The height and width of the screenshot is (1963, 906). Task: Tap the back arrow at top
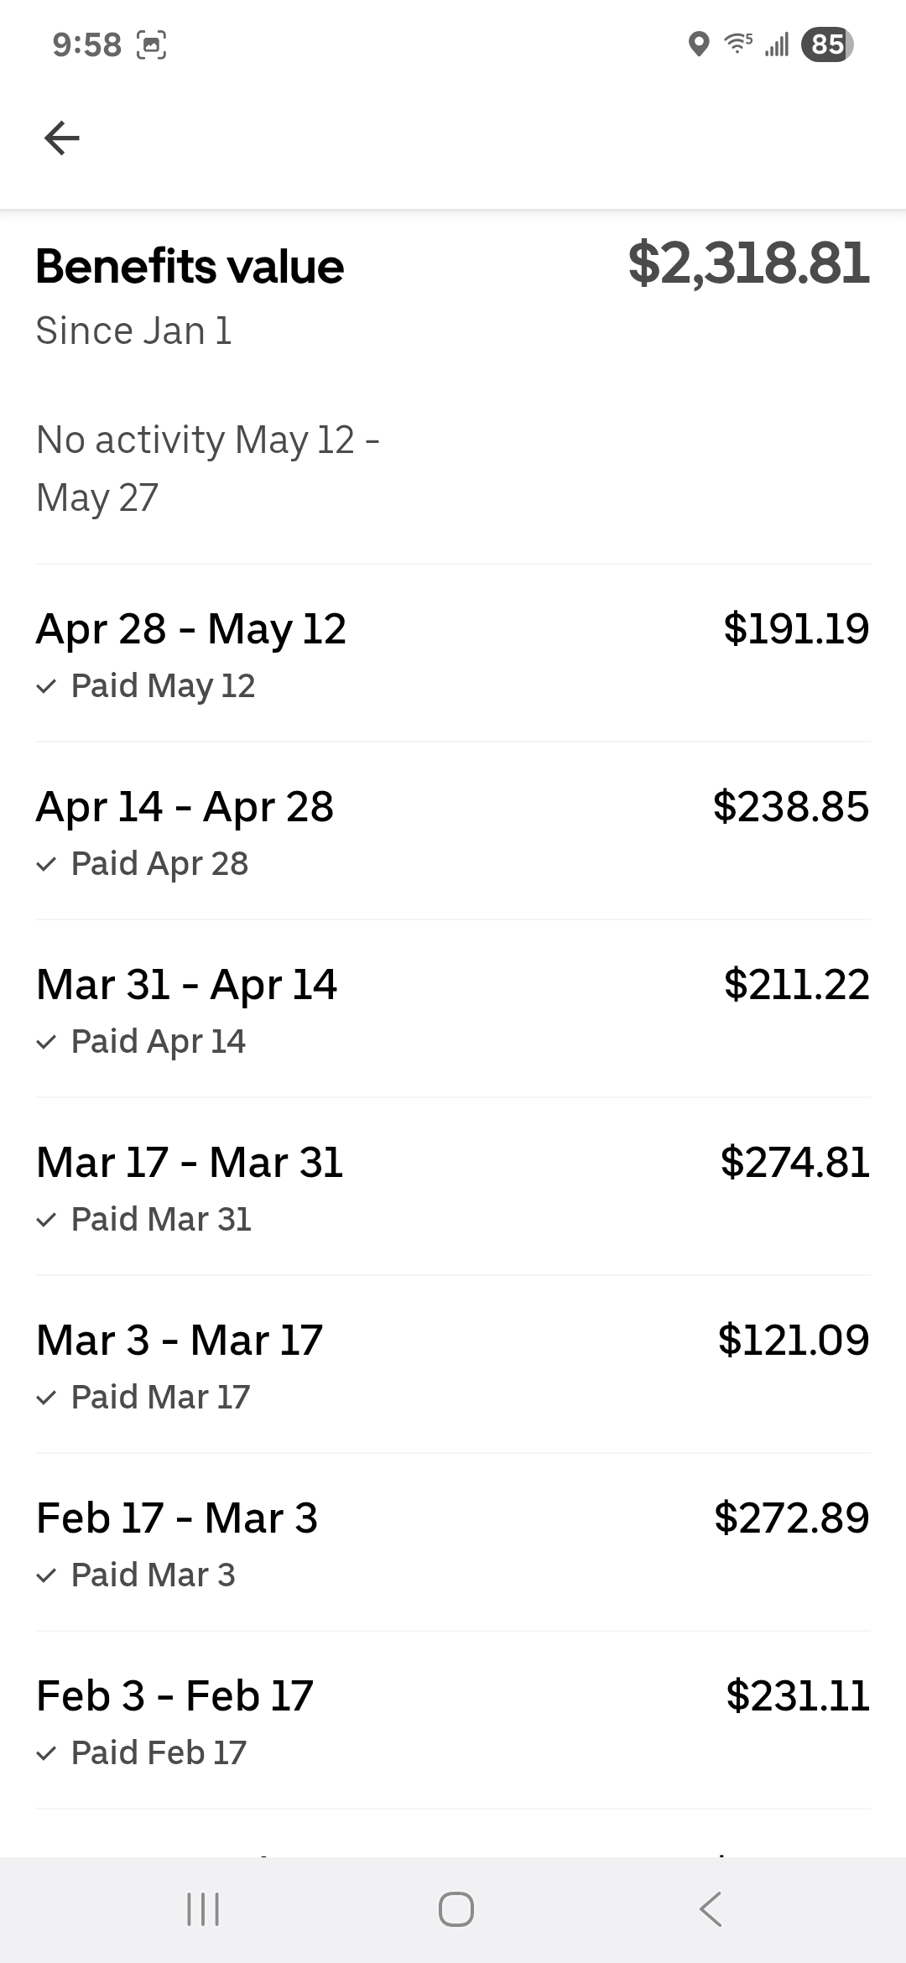pos(62,138)
